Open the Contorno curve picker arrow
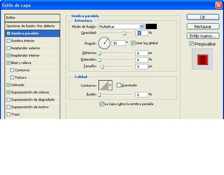Image resolution: width=224 pixels, height=175 pixels. click(x=110, y=85)
